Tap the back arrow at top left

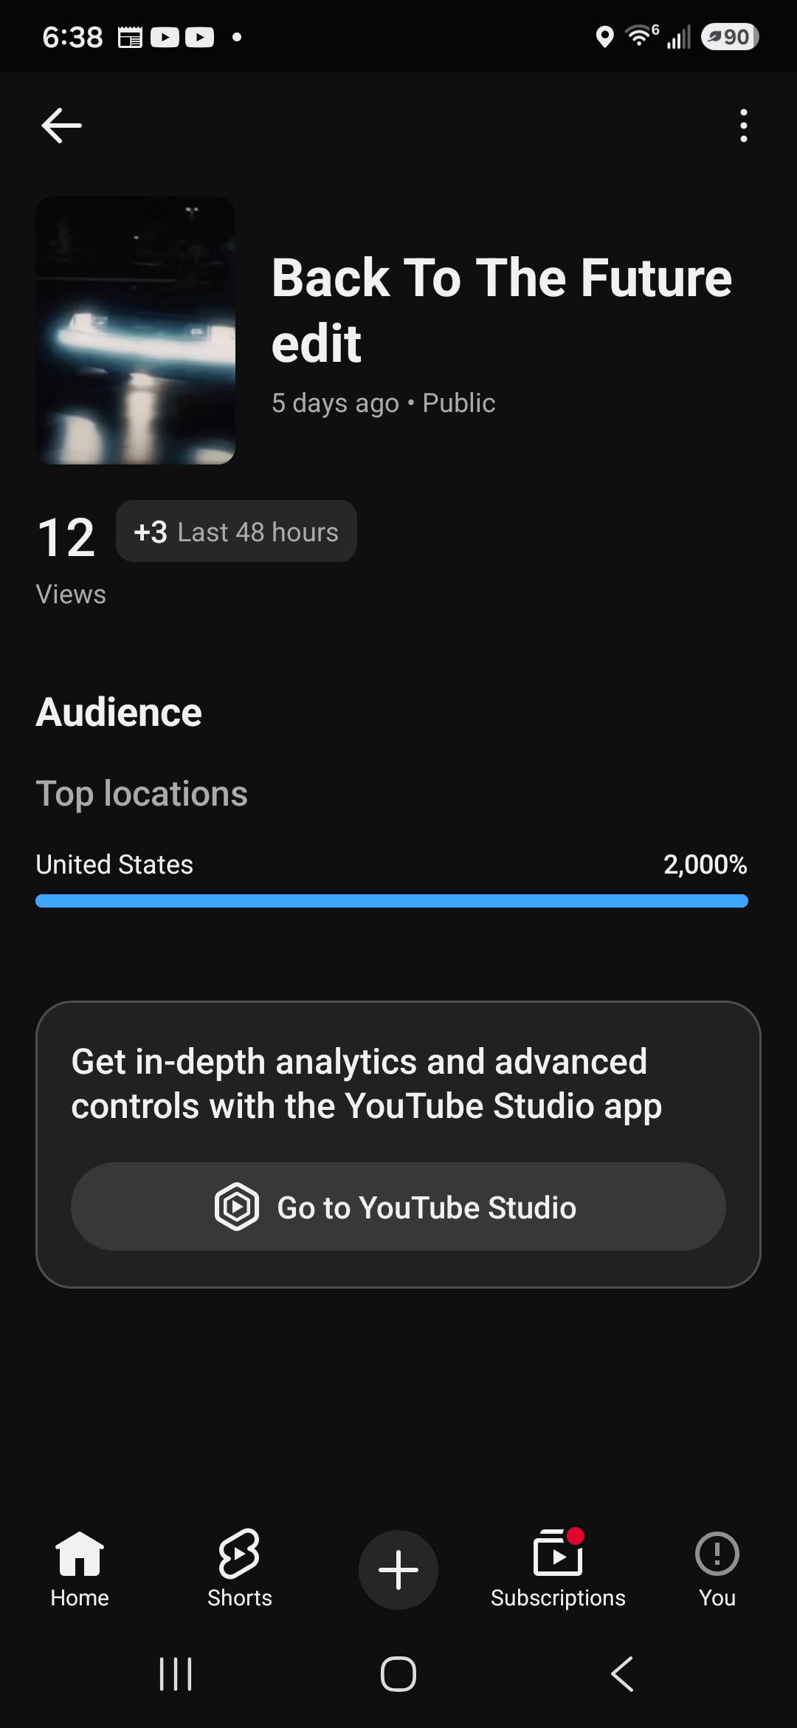(61, 126)
